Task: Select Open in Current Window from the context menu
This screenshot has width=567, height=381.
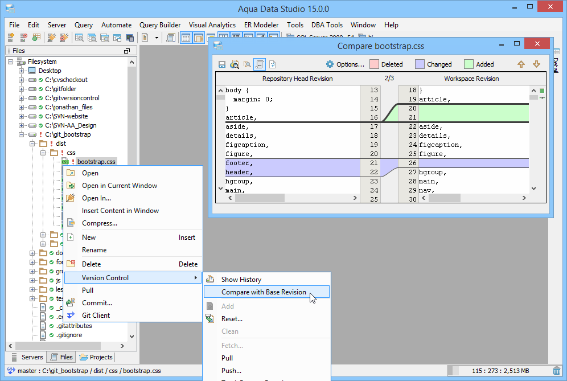Action: [133, 186]
